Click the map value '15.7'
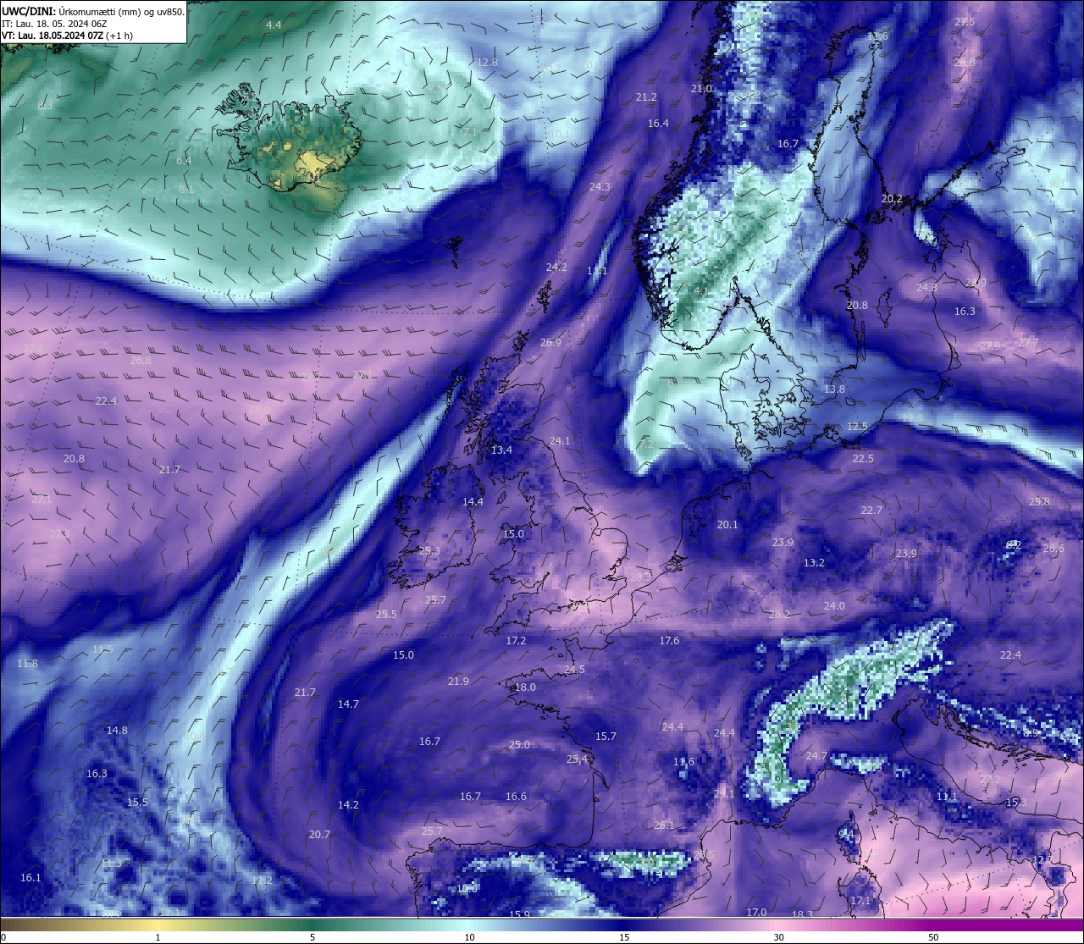 coord(606,737)
